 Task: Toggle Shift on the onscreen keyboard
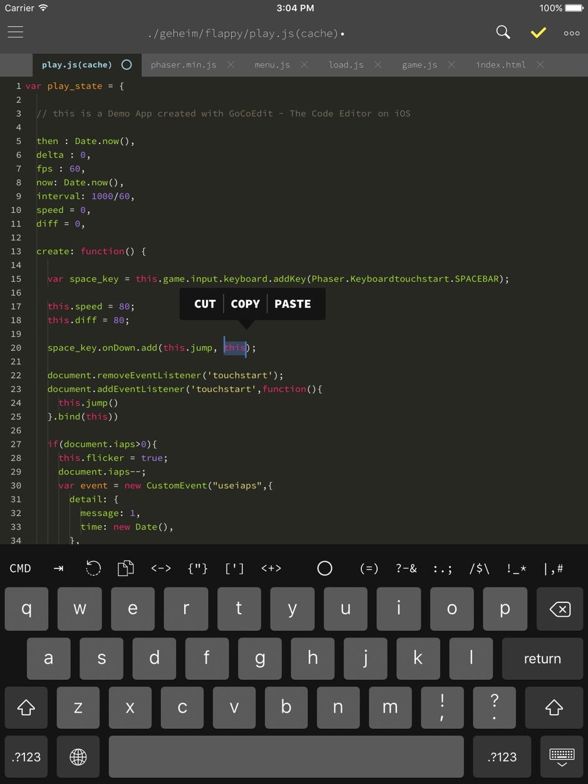tap(25, 708)
